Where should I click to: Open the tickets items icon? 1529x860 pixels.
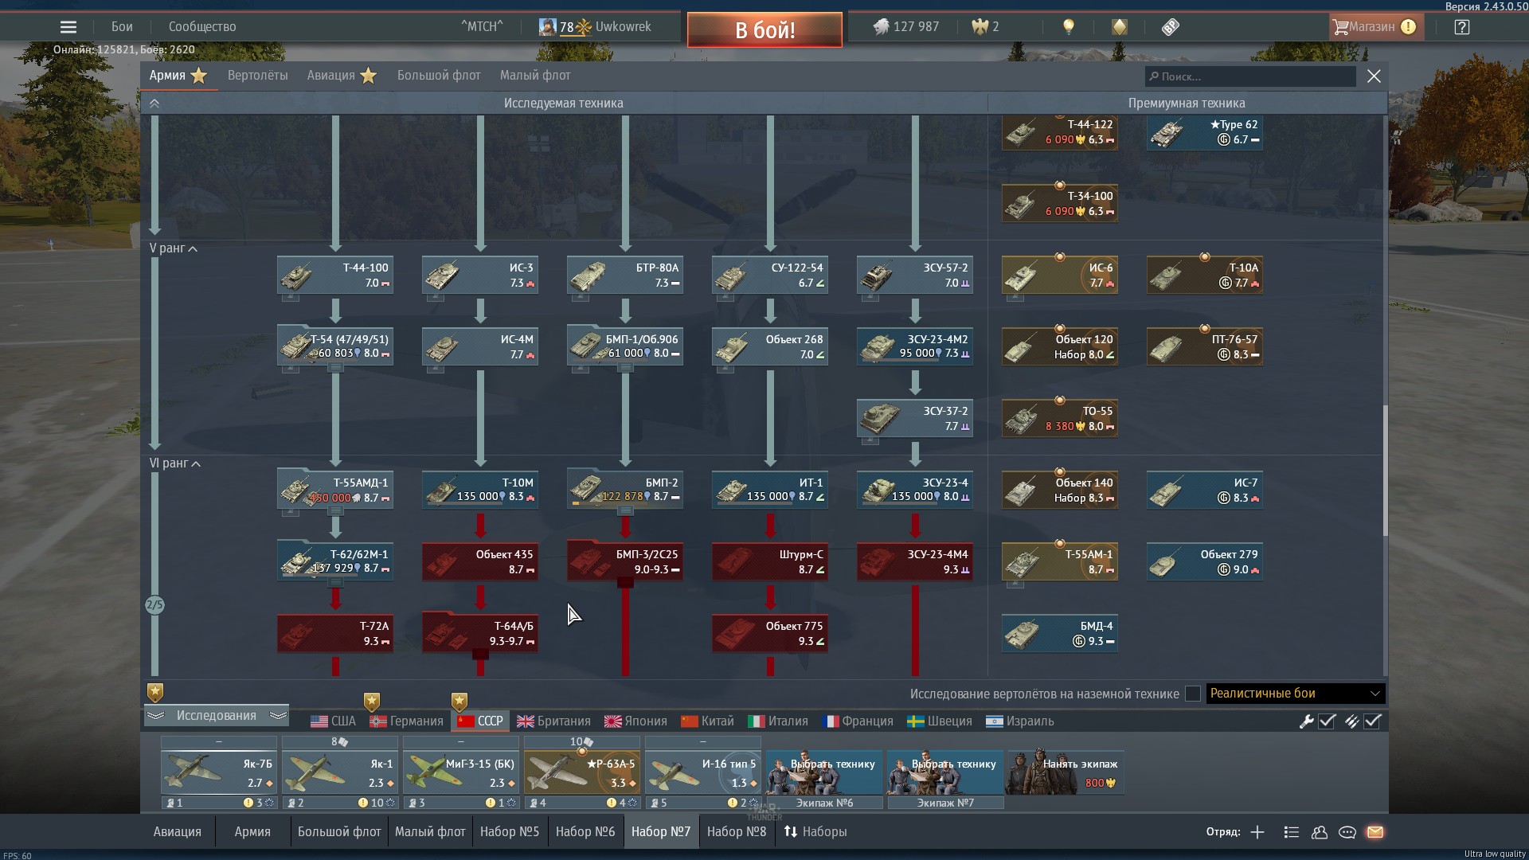1170,27
